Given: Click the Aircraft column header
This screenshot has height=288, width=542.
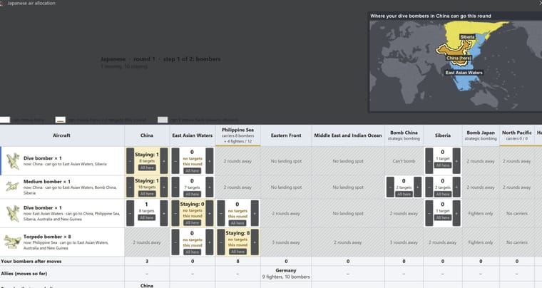Looking at the screenshot, I should (61, 135).
